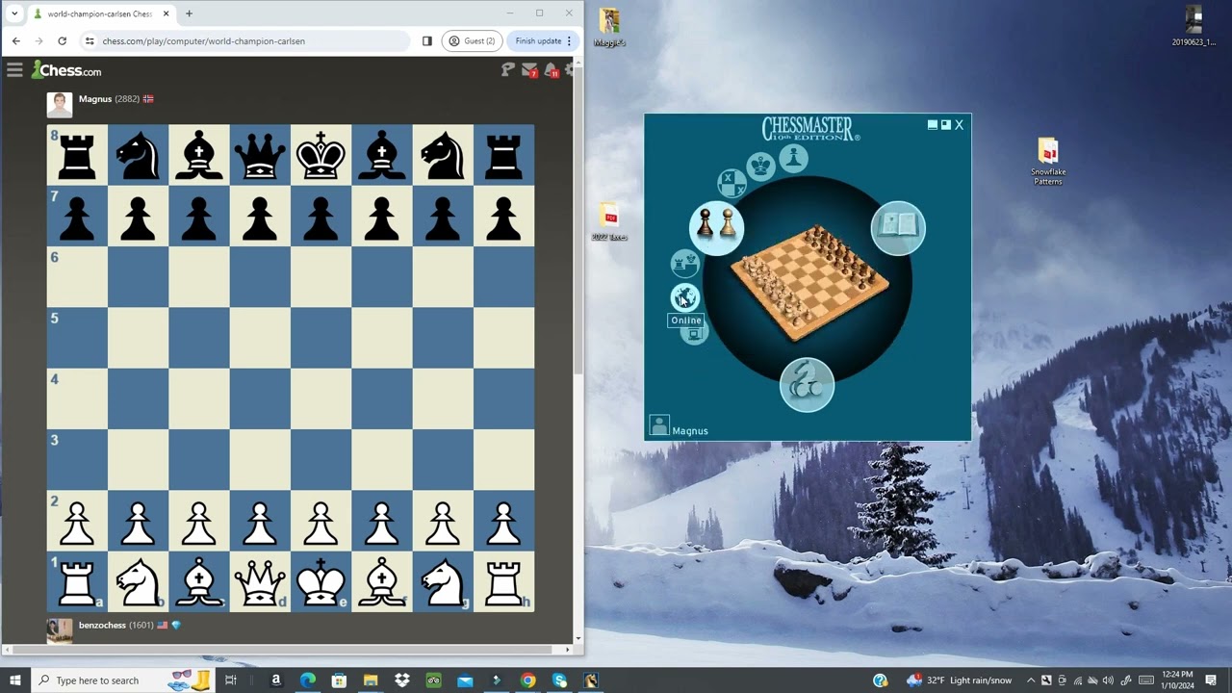Open the Chess.com hamburger menu
The height and width of the screenshot is (693, 1232).
coord(14,69)
